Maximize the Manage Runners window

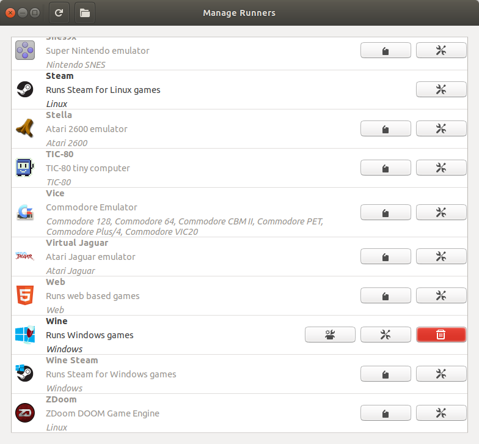[x=35, y=13]
